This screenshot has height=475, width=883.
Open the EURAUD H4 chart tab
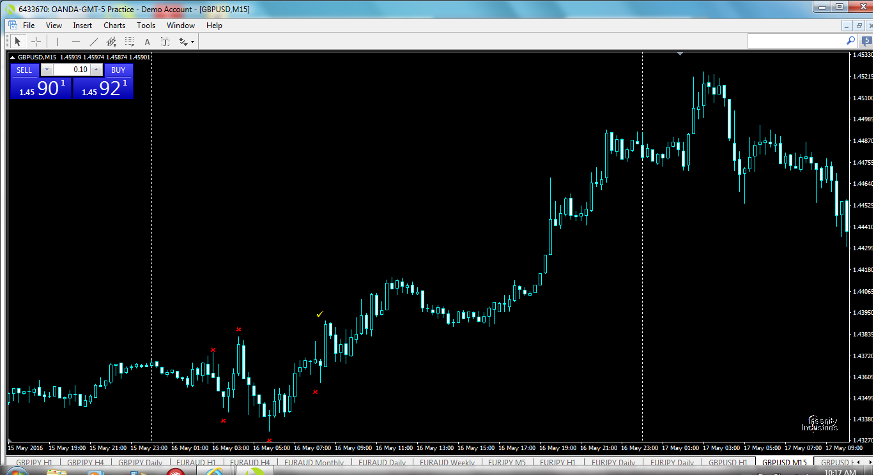click(250, 462)
